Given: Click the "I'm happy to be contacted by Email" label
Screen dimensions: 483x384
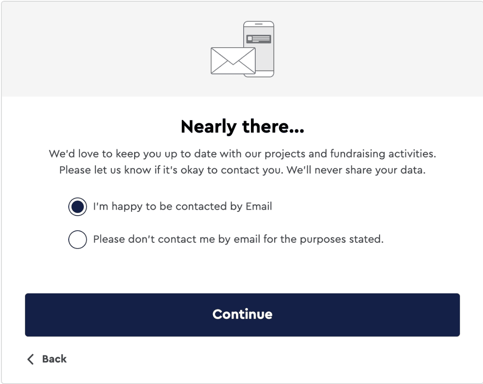Looking at the screenshot, I should coord(183,207).
